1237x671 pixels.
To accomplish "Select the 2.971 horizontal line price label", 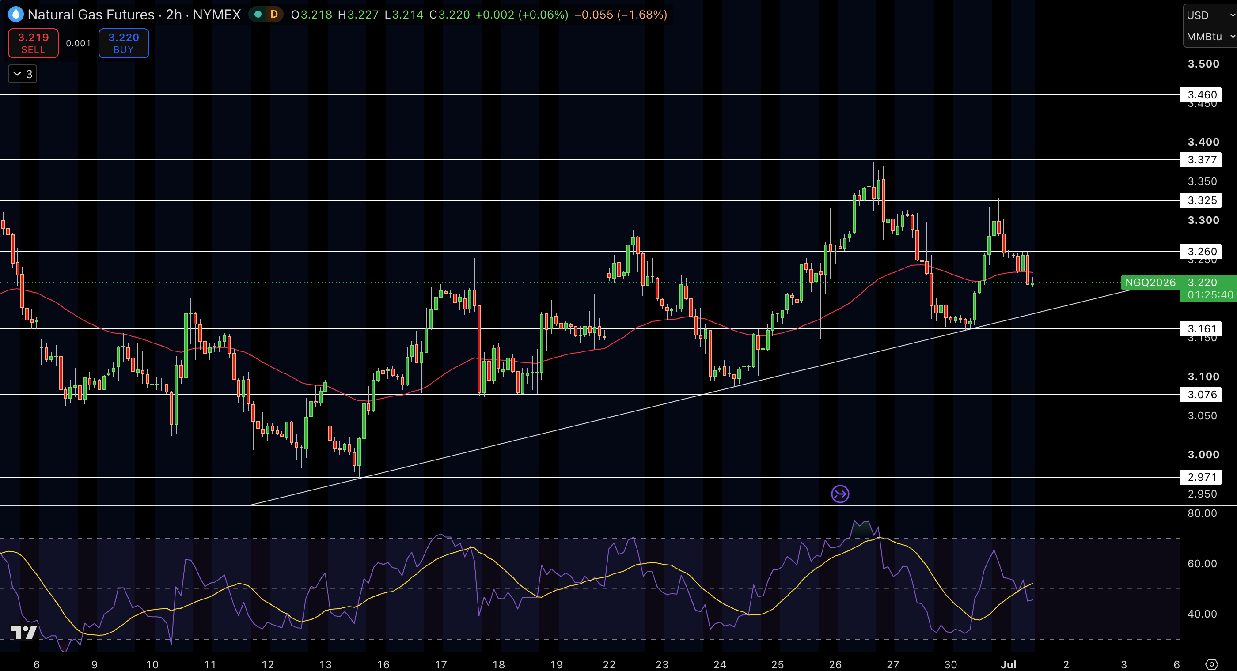I will [x=1202, y=477].
